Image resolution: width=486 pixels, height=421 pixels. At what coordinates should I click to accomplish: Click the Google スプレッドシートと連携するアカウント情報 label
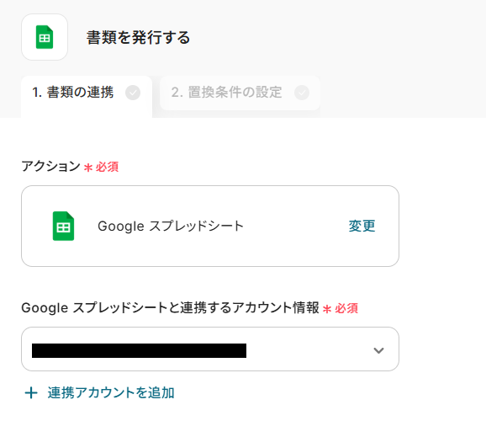pyautogui.click(x=170, y=308)
